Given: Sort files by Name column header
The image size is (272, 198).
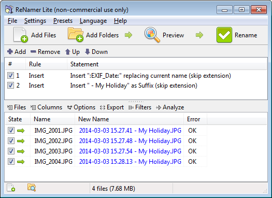Looking at the screenshot, I should [52, 119].
